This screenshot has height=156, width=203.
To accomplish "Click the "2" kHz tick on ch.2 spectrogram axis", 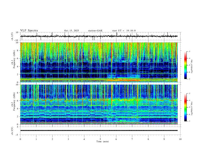I will click(18, 116).
